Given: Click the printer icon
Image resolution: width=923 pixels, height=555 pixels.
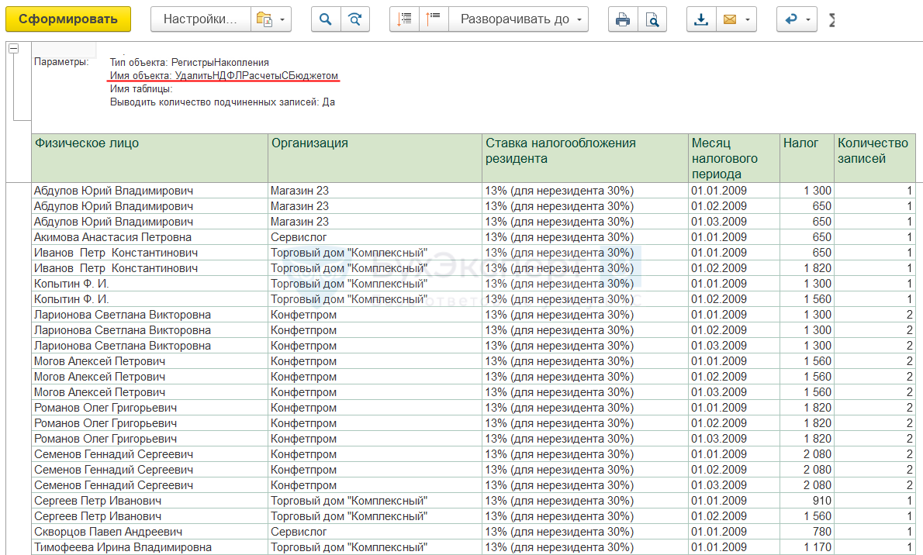Looking at the screenshot, I should [x=623, y=19].
